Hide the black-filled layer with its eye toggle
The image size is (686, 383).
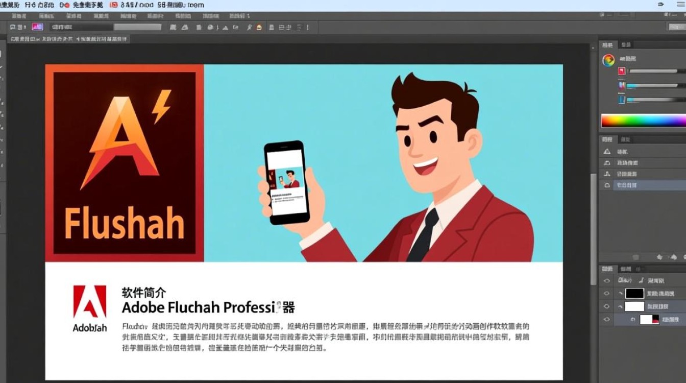607,293
